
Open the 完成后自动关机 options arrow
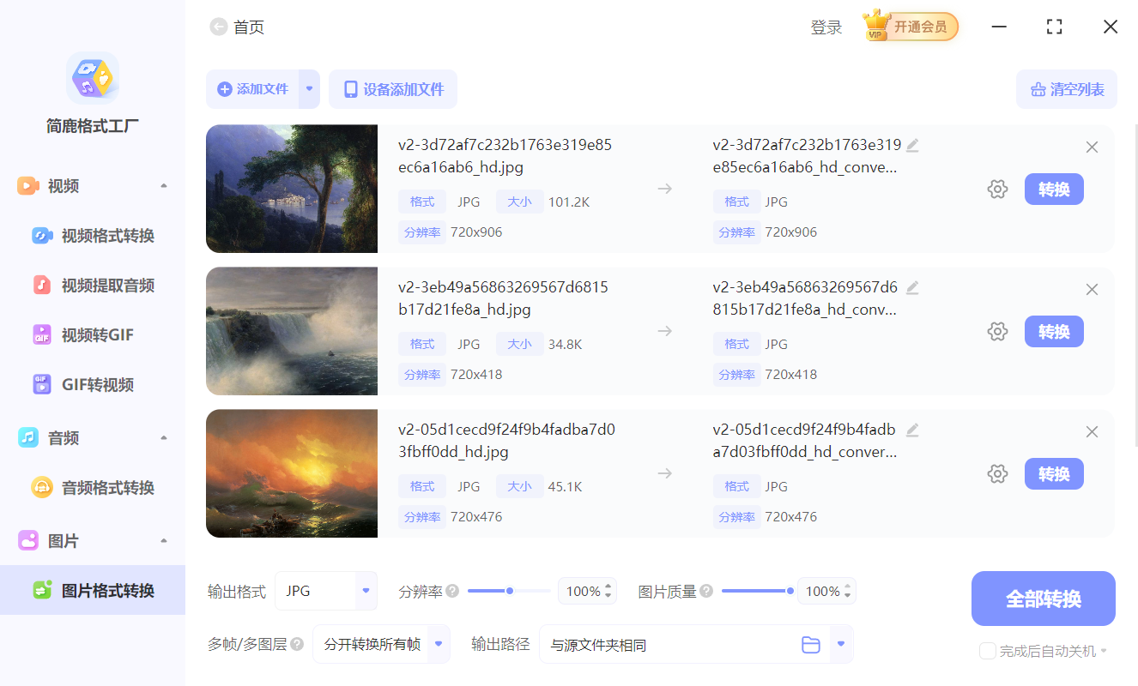click(1104, 651)
